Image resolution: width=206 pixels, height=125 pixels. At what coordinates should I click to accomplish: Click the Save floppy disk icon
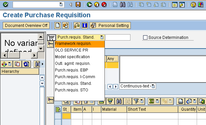78,5
